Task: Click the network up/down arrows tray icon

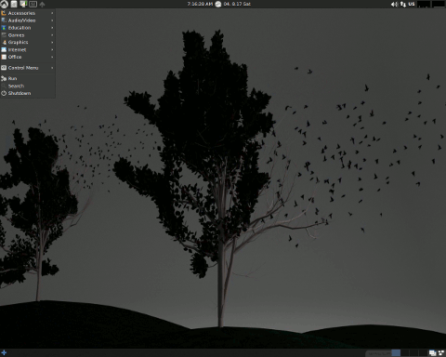Action: tap(403, 5)
